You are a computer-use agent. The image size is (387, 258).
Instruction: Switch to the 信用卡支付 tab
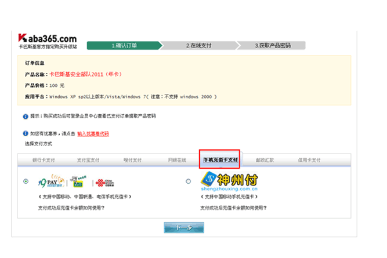click(309, 160)
